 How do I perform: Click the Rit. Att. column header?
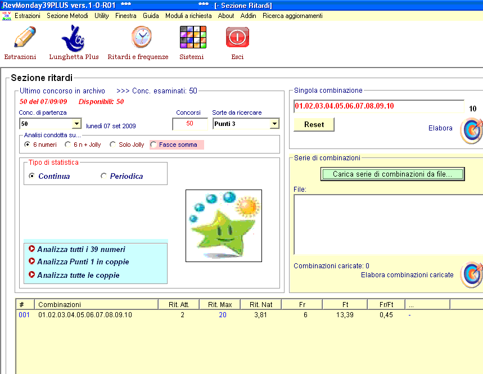pyautogui.click(x=179, y=304)
